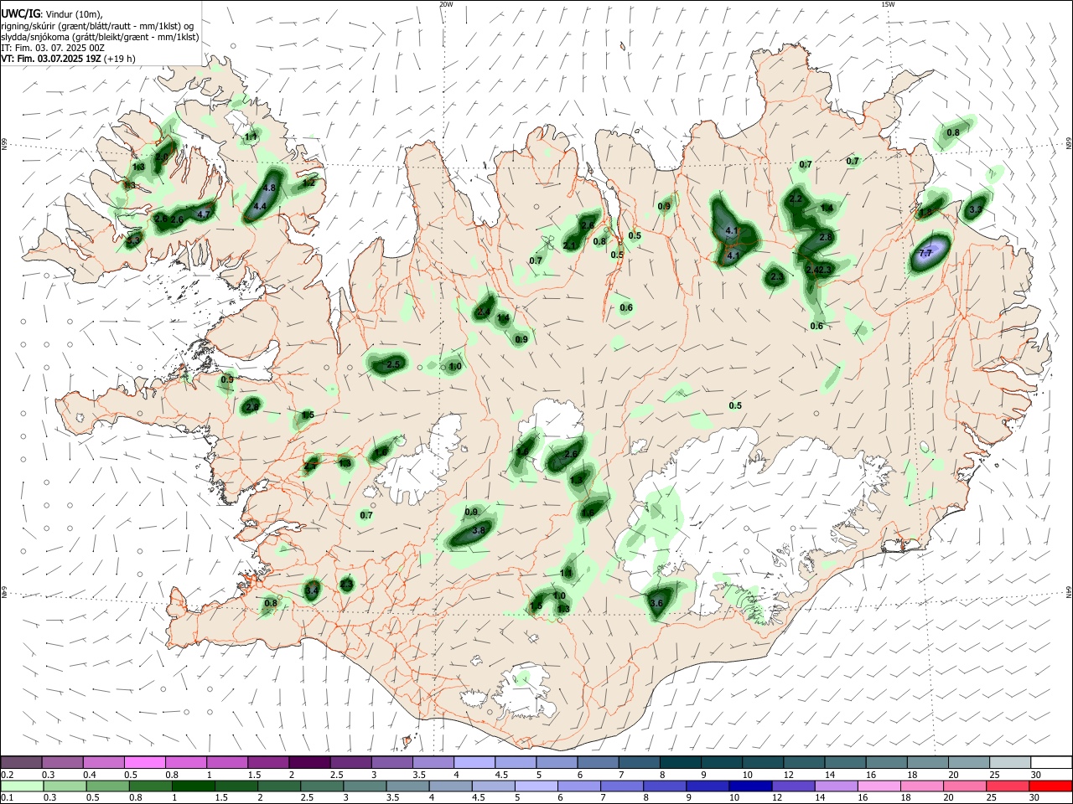Click the white 30 swatch in the snow scale
The height and width of the screenshot is (804, 1073).
click(x=1050, y=762)
